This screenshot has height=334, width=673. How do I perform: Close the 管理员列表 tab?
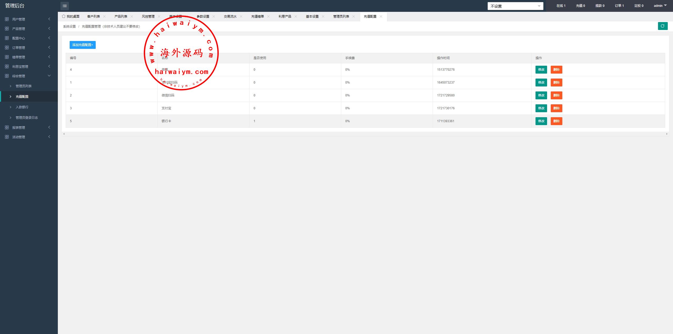tap(354, 17)
